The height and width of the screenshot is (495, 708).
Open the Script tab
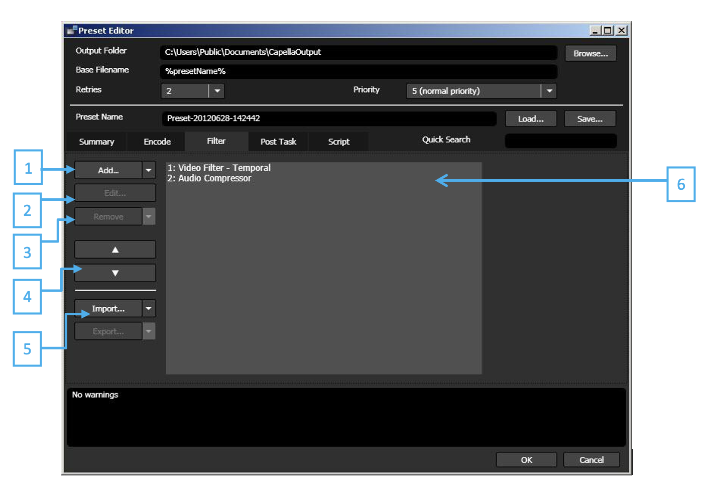tap(338, 141)
